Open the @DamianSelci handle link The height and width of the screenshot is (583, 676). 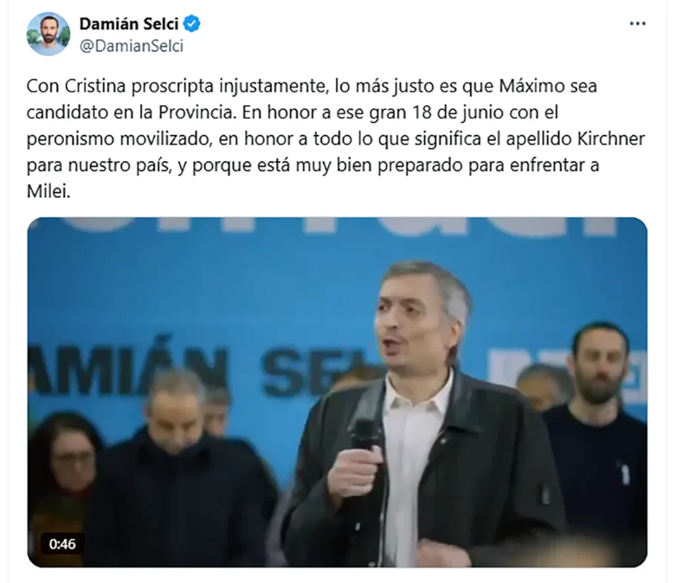(x=131, y=46)
